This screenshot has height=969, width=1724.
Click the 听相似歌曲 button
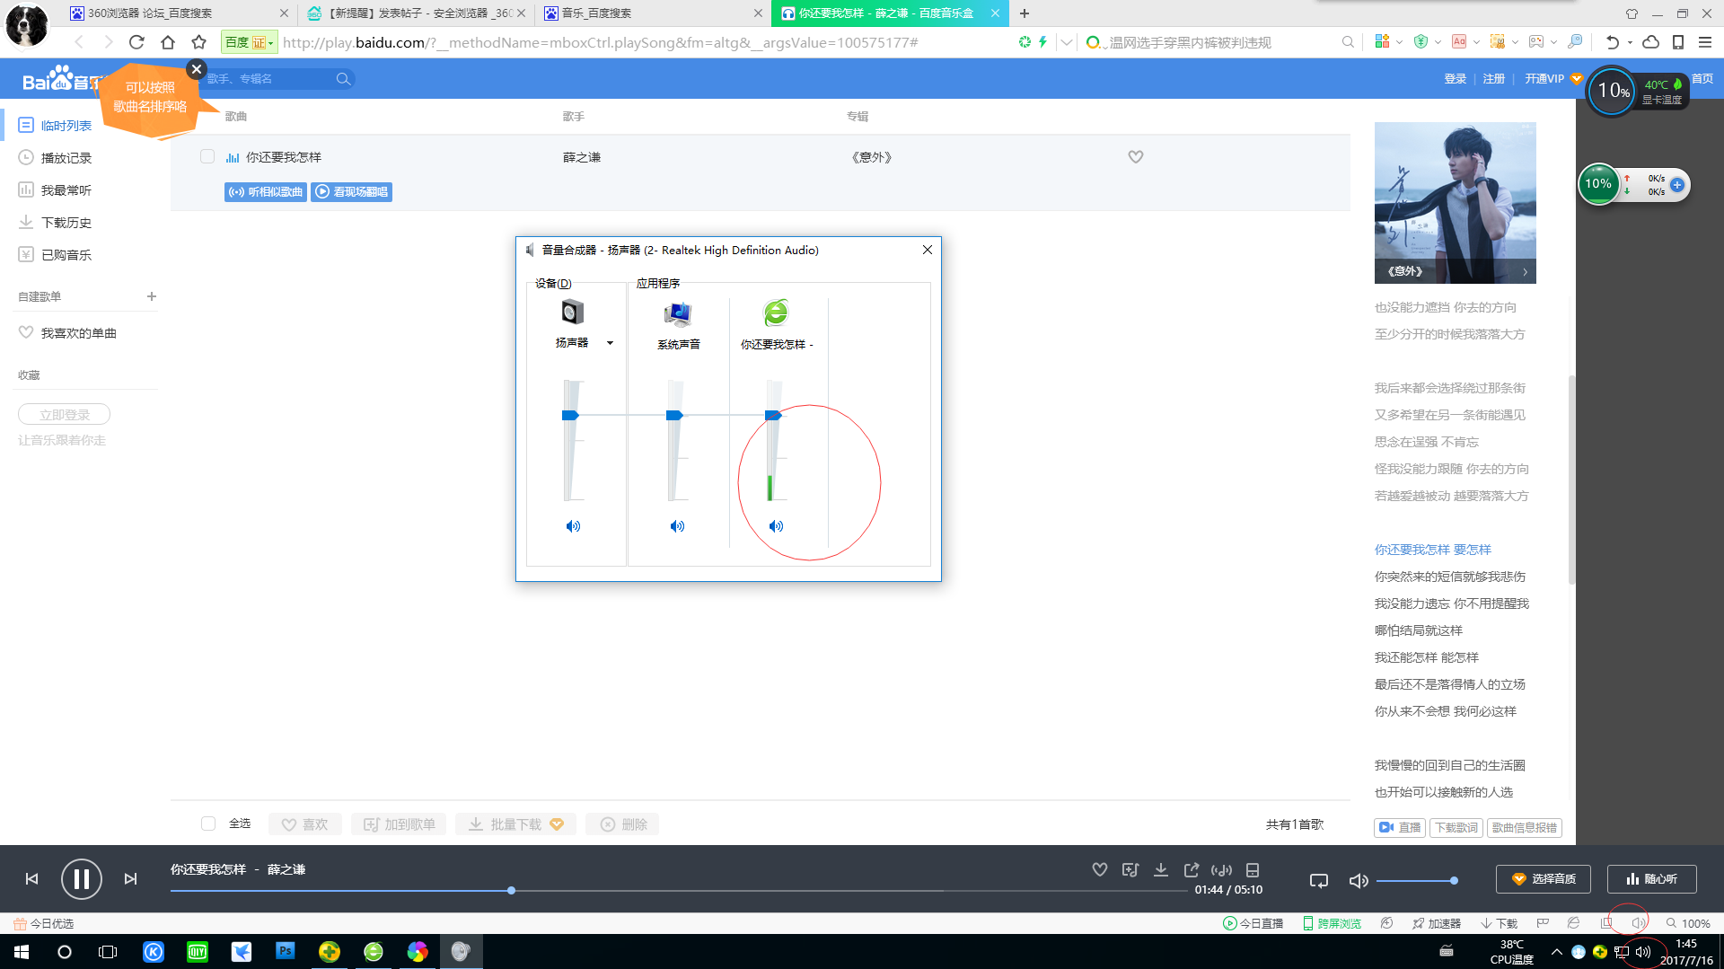click(266, 192)
